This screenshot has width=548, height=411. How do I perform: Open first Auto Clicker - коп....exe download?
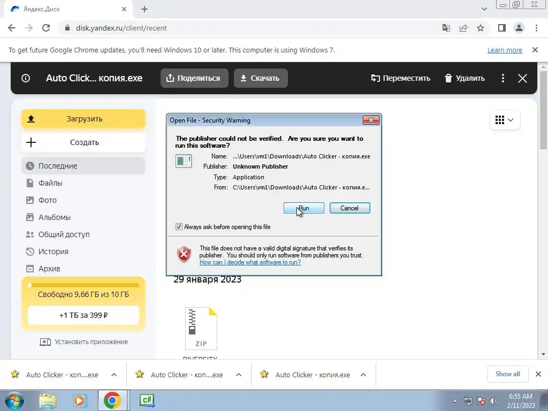coord(62,375)
